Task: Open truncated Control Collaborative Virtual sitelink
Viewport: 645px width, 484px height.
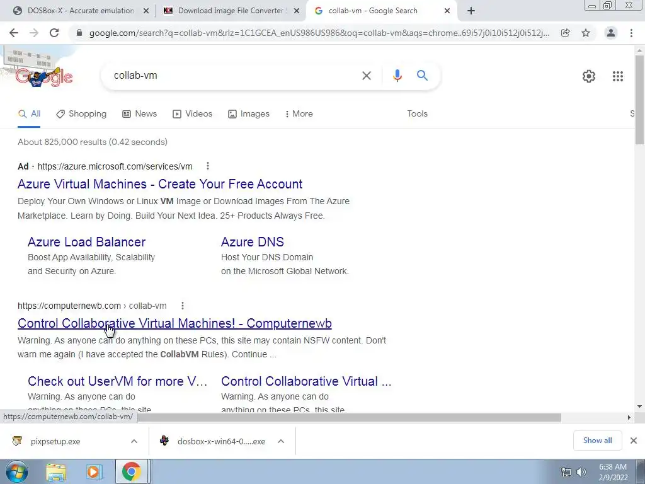Action: [x=306, y=381]
